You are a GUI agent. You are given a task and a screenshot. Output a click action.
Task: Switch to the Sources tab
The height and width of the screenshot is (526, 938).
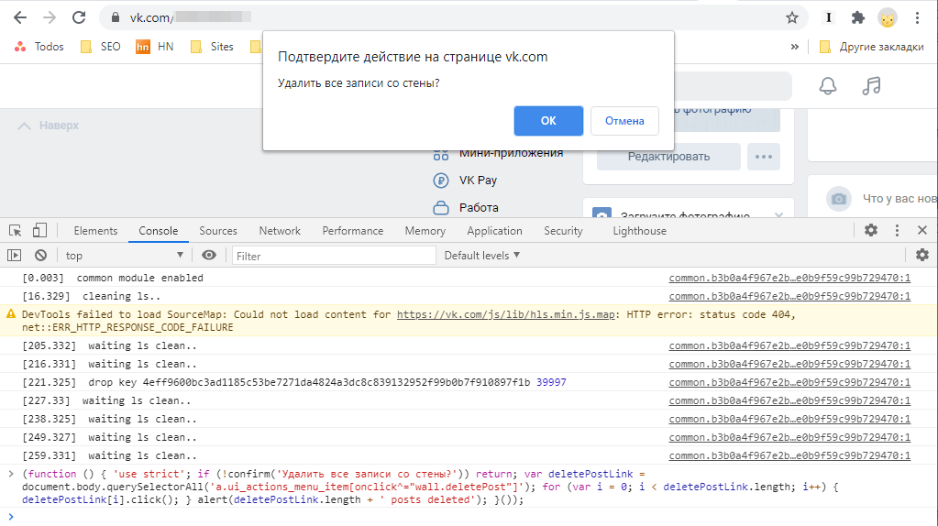[x=218, y=231]
